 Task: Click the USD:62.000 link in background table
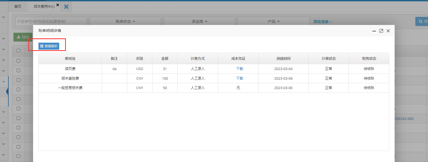click(x=404, y=119)
